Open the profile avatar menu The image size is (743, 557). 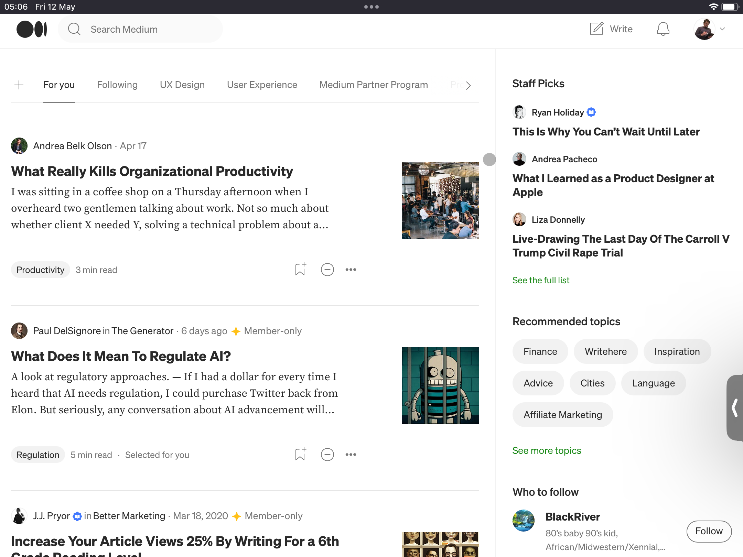(x=704, y=29)
